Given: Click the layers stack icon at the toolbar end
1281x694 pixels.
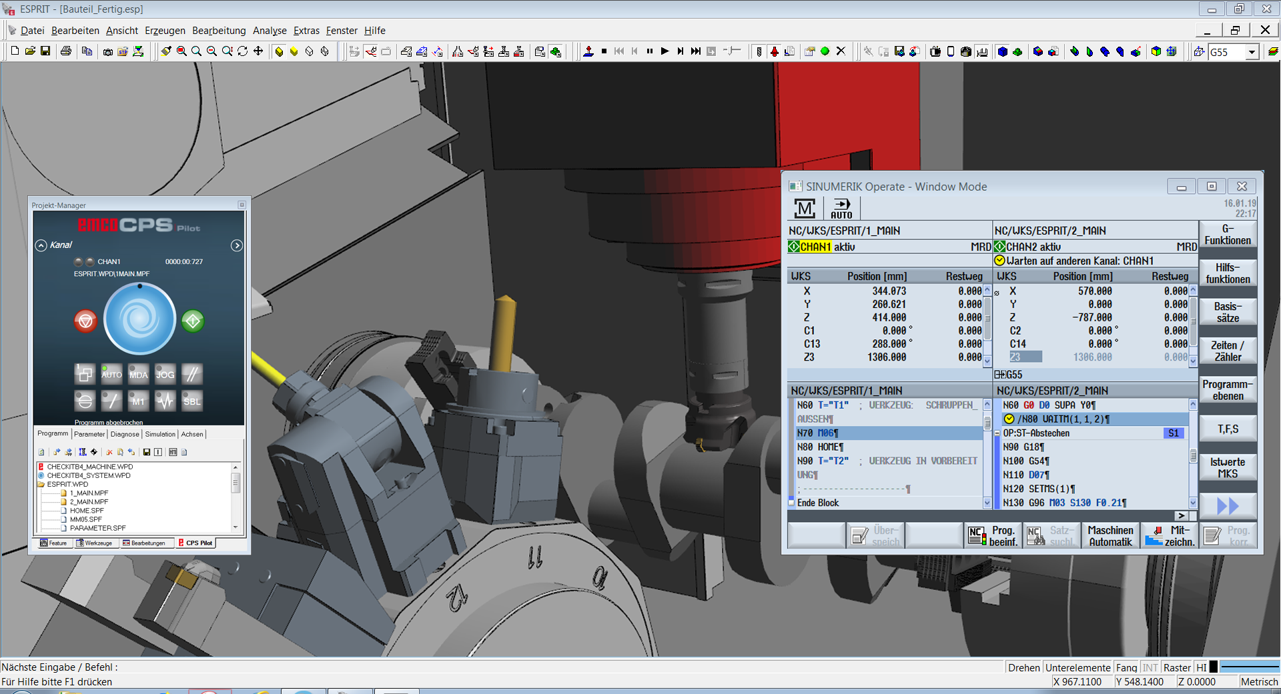Looking at the screenshot, I should click(1273, 51).
